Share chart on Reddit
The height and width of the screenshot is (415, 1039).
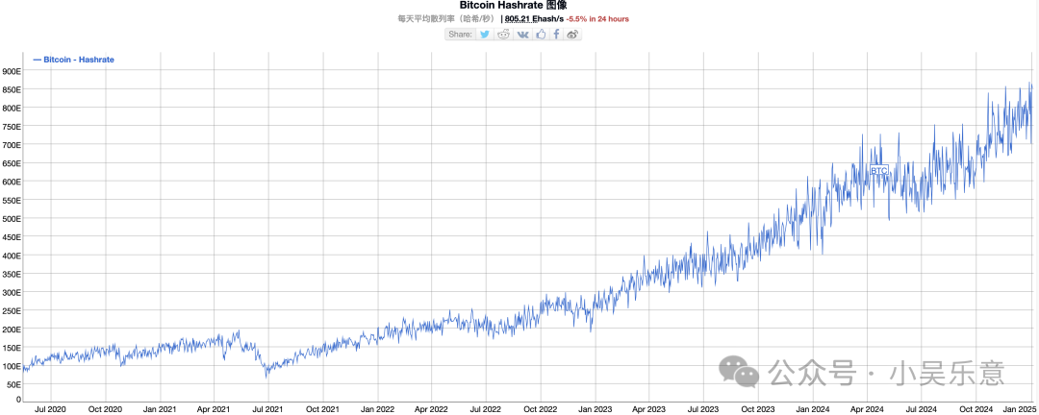(503, 34)
